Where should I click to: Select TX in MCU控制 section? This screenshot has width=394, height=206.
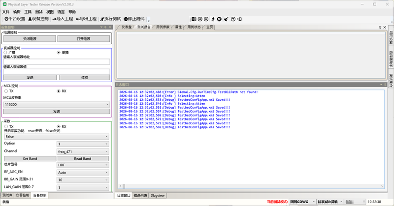(x=6, y=91)
